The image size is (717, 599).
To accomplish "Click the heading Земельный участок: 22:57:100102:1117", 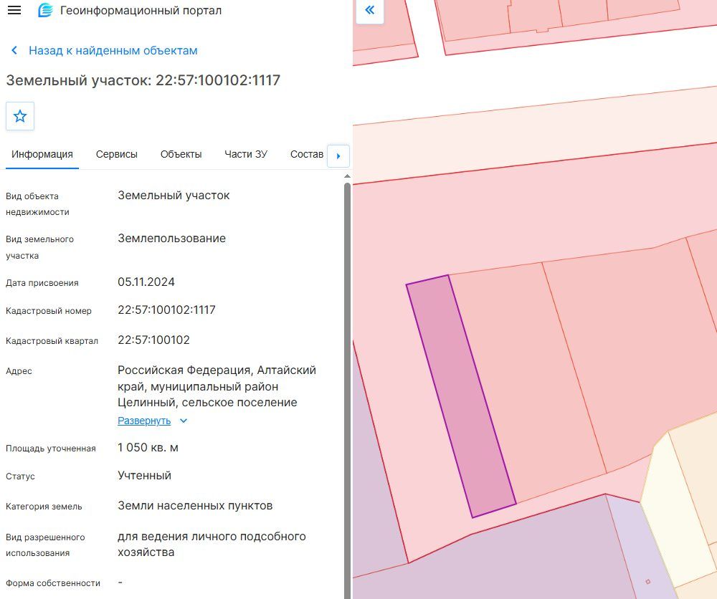I will click(x=143, y=80).
